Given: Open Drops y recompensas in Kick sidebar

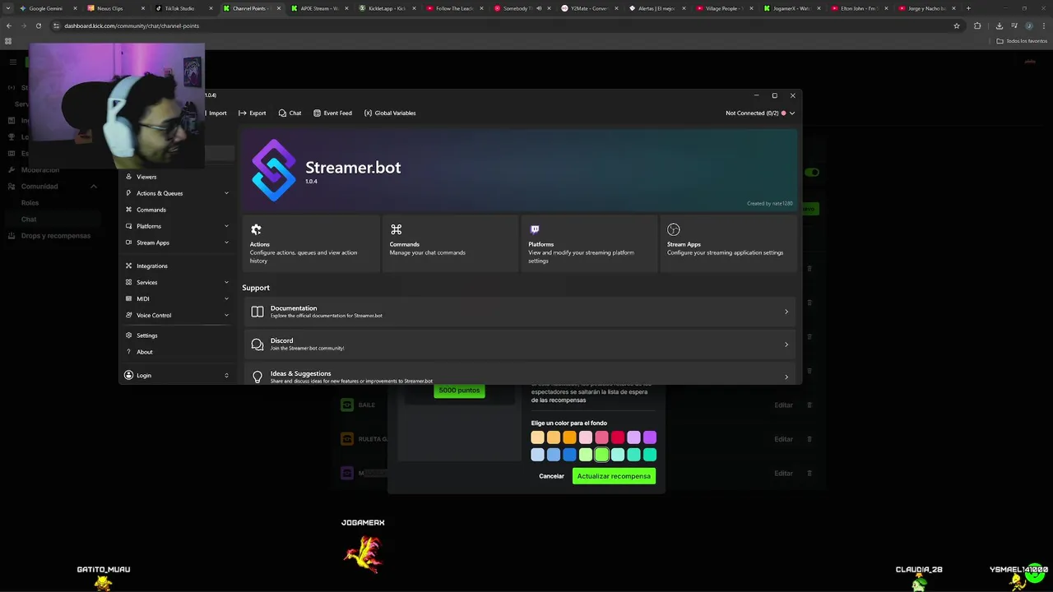Looking at the screenshot, I should coord(56,236).
